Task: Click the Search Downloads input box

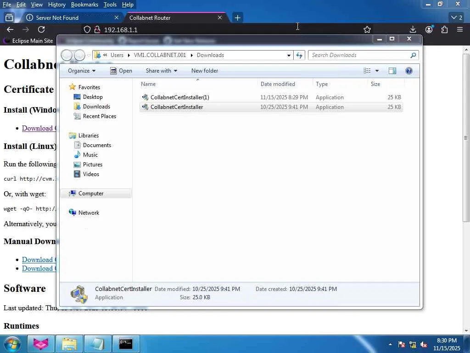Action: [360, 55]
